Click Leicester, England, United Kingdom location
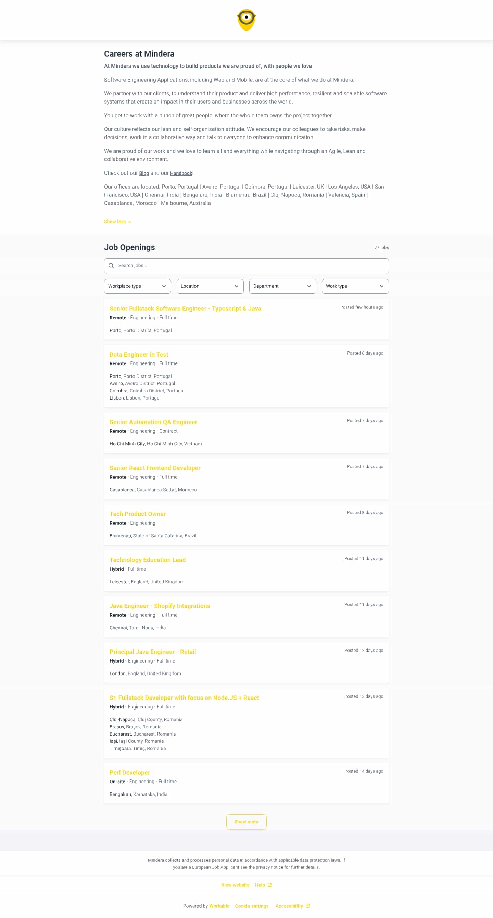This screenshot has width=493, height=918. point(147,582)
